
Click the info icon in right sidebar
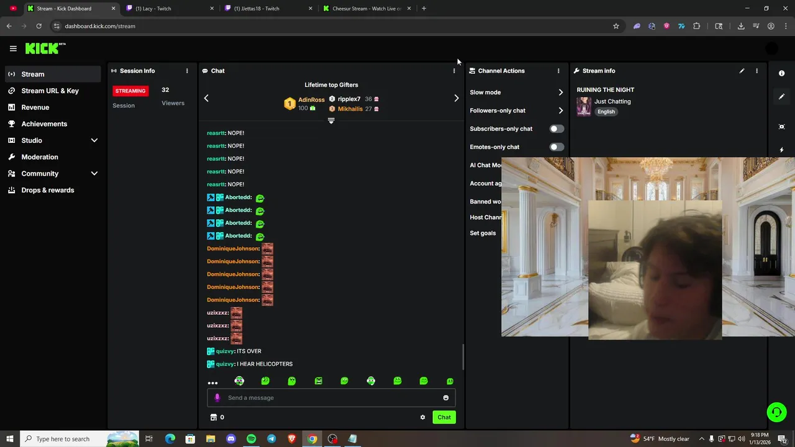[781, 73]
